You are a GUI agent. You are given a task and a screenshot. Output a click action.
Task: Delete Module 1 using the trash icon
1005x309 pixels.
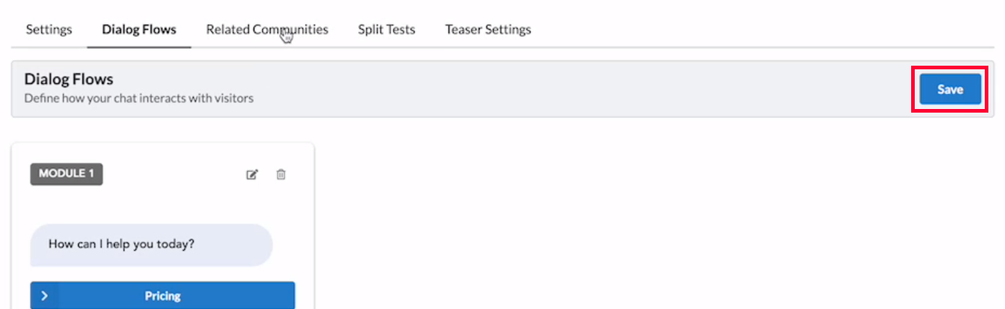point(281,175)
